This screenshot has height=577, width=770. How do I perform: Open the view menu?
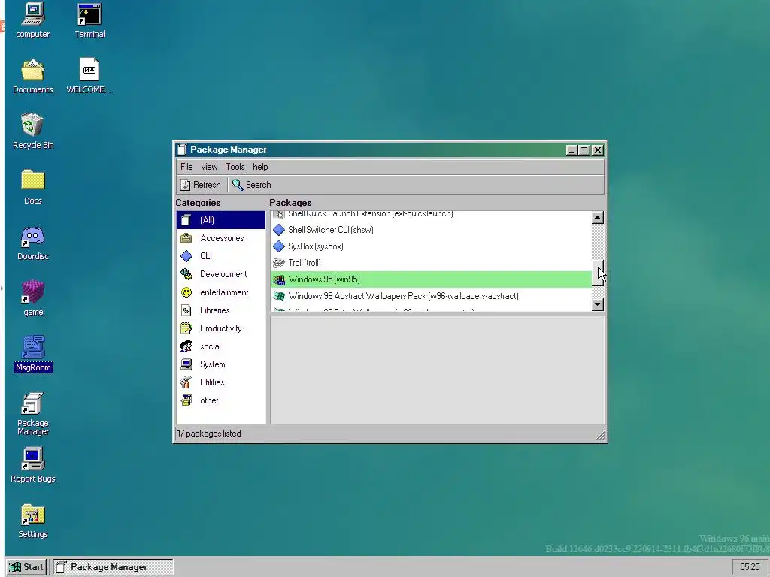[209, 167]
